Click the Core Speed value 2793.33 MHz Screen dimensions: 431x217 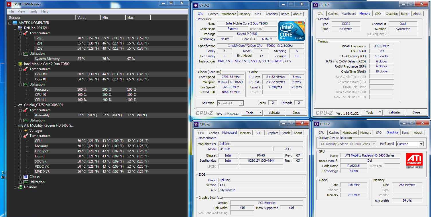pyautogui.click(x=231, y=77)
